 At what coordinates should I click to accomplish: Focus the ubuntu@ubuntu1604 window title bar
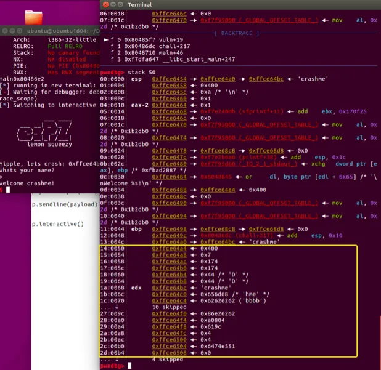62,31
